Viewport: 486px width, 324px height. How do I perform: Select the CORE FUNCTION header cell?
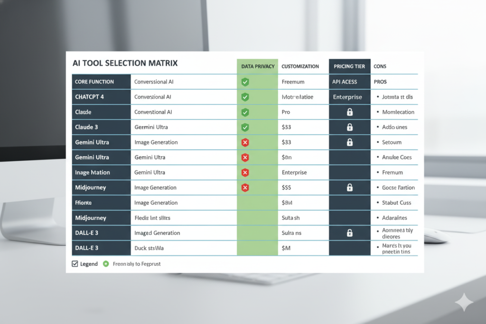point(95,82)
